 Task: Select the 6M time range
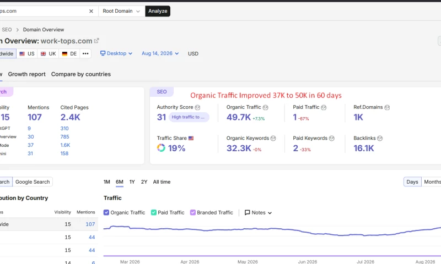120,182
